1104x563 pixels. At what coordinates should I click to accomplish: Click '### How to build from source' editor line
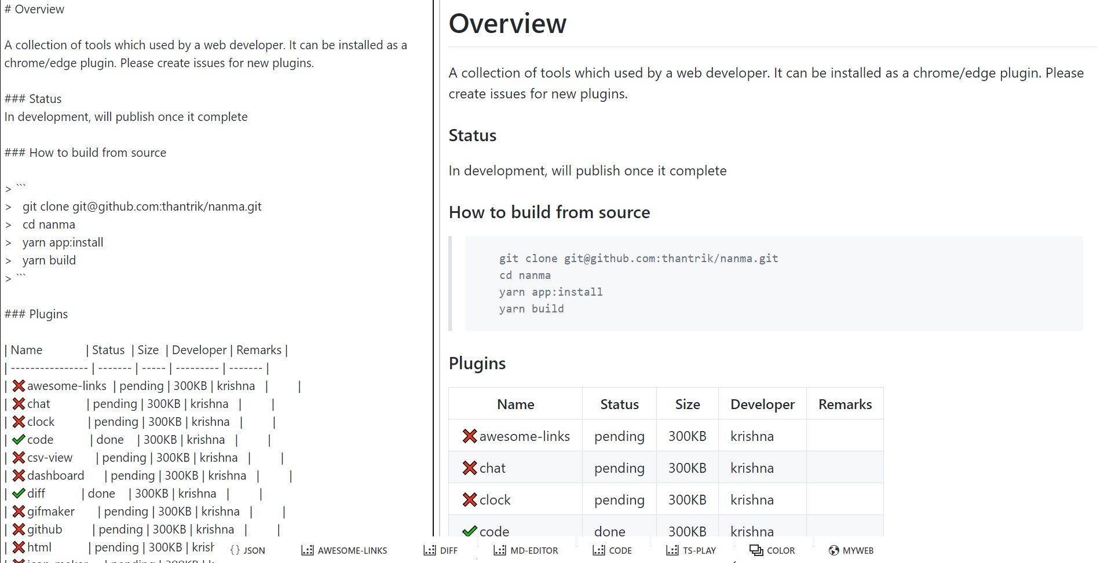point(85,153)
